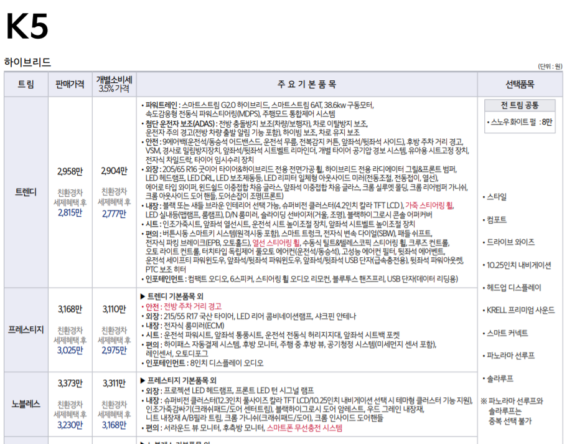Click the red 가죽 스티어링 휠 text
The image size is (567, 444).
tap(429, 205)
